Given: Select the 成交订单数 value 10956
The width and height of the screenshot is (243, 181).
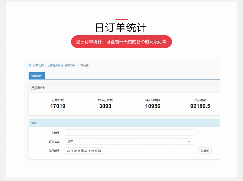Looking at the screenshot, I should point(152,106).
